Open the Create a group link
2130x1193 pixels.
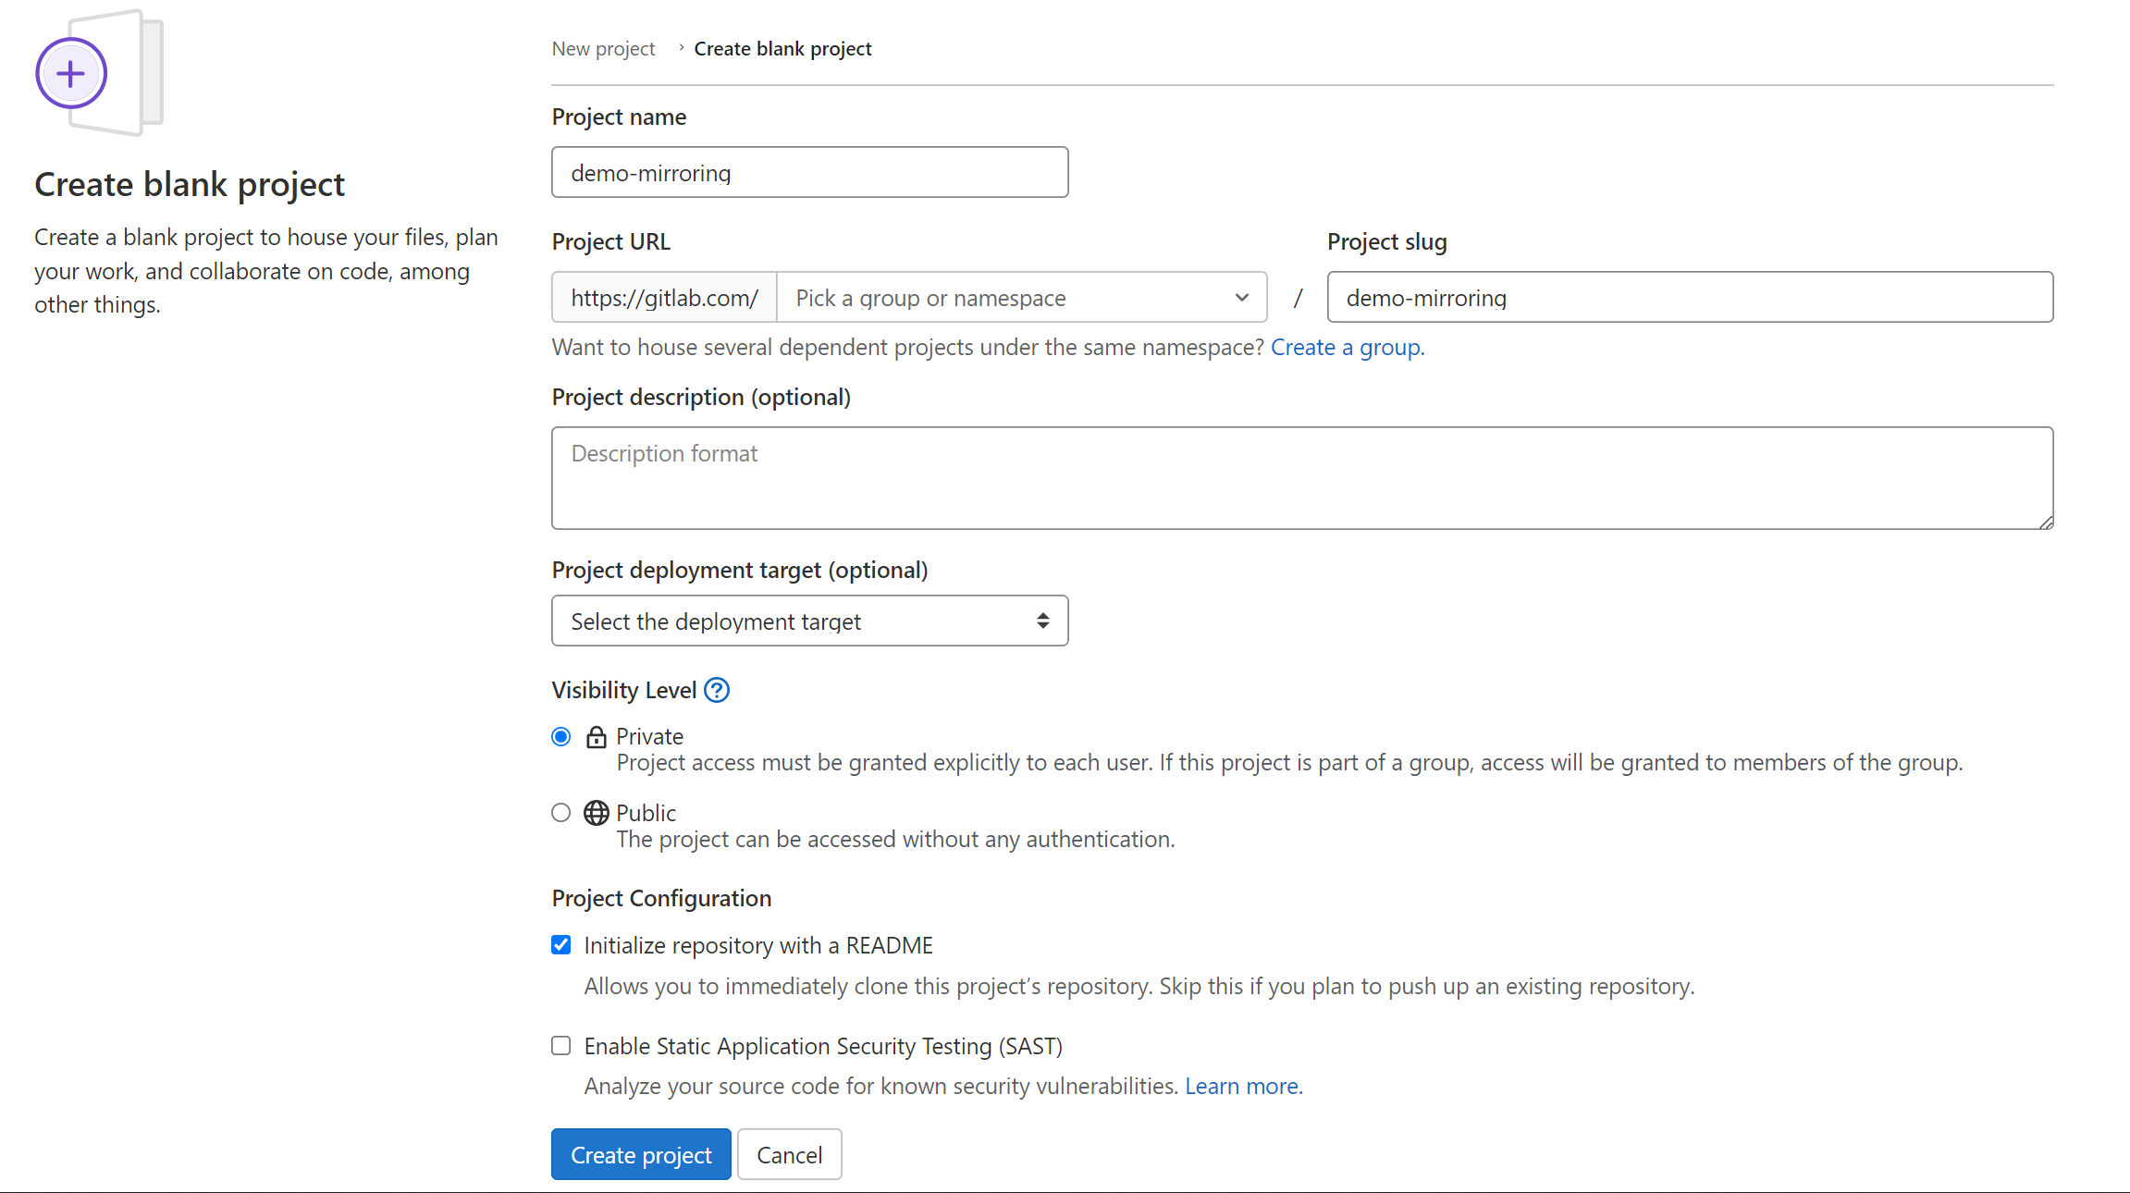click(1348, 348)
